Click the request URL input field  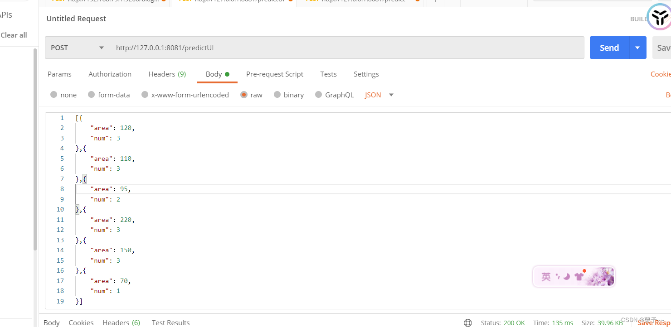[347, 48]
